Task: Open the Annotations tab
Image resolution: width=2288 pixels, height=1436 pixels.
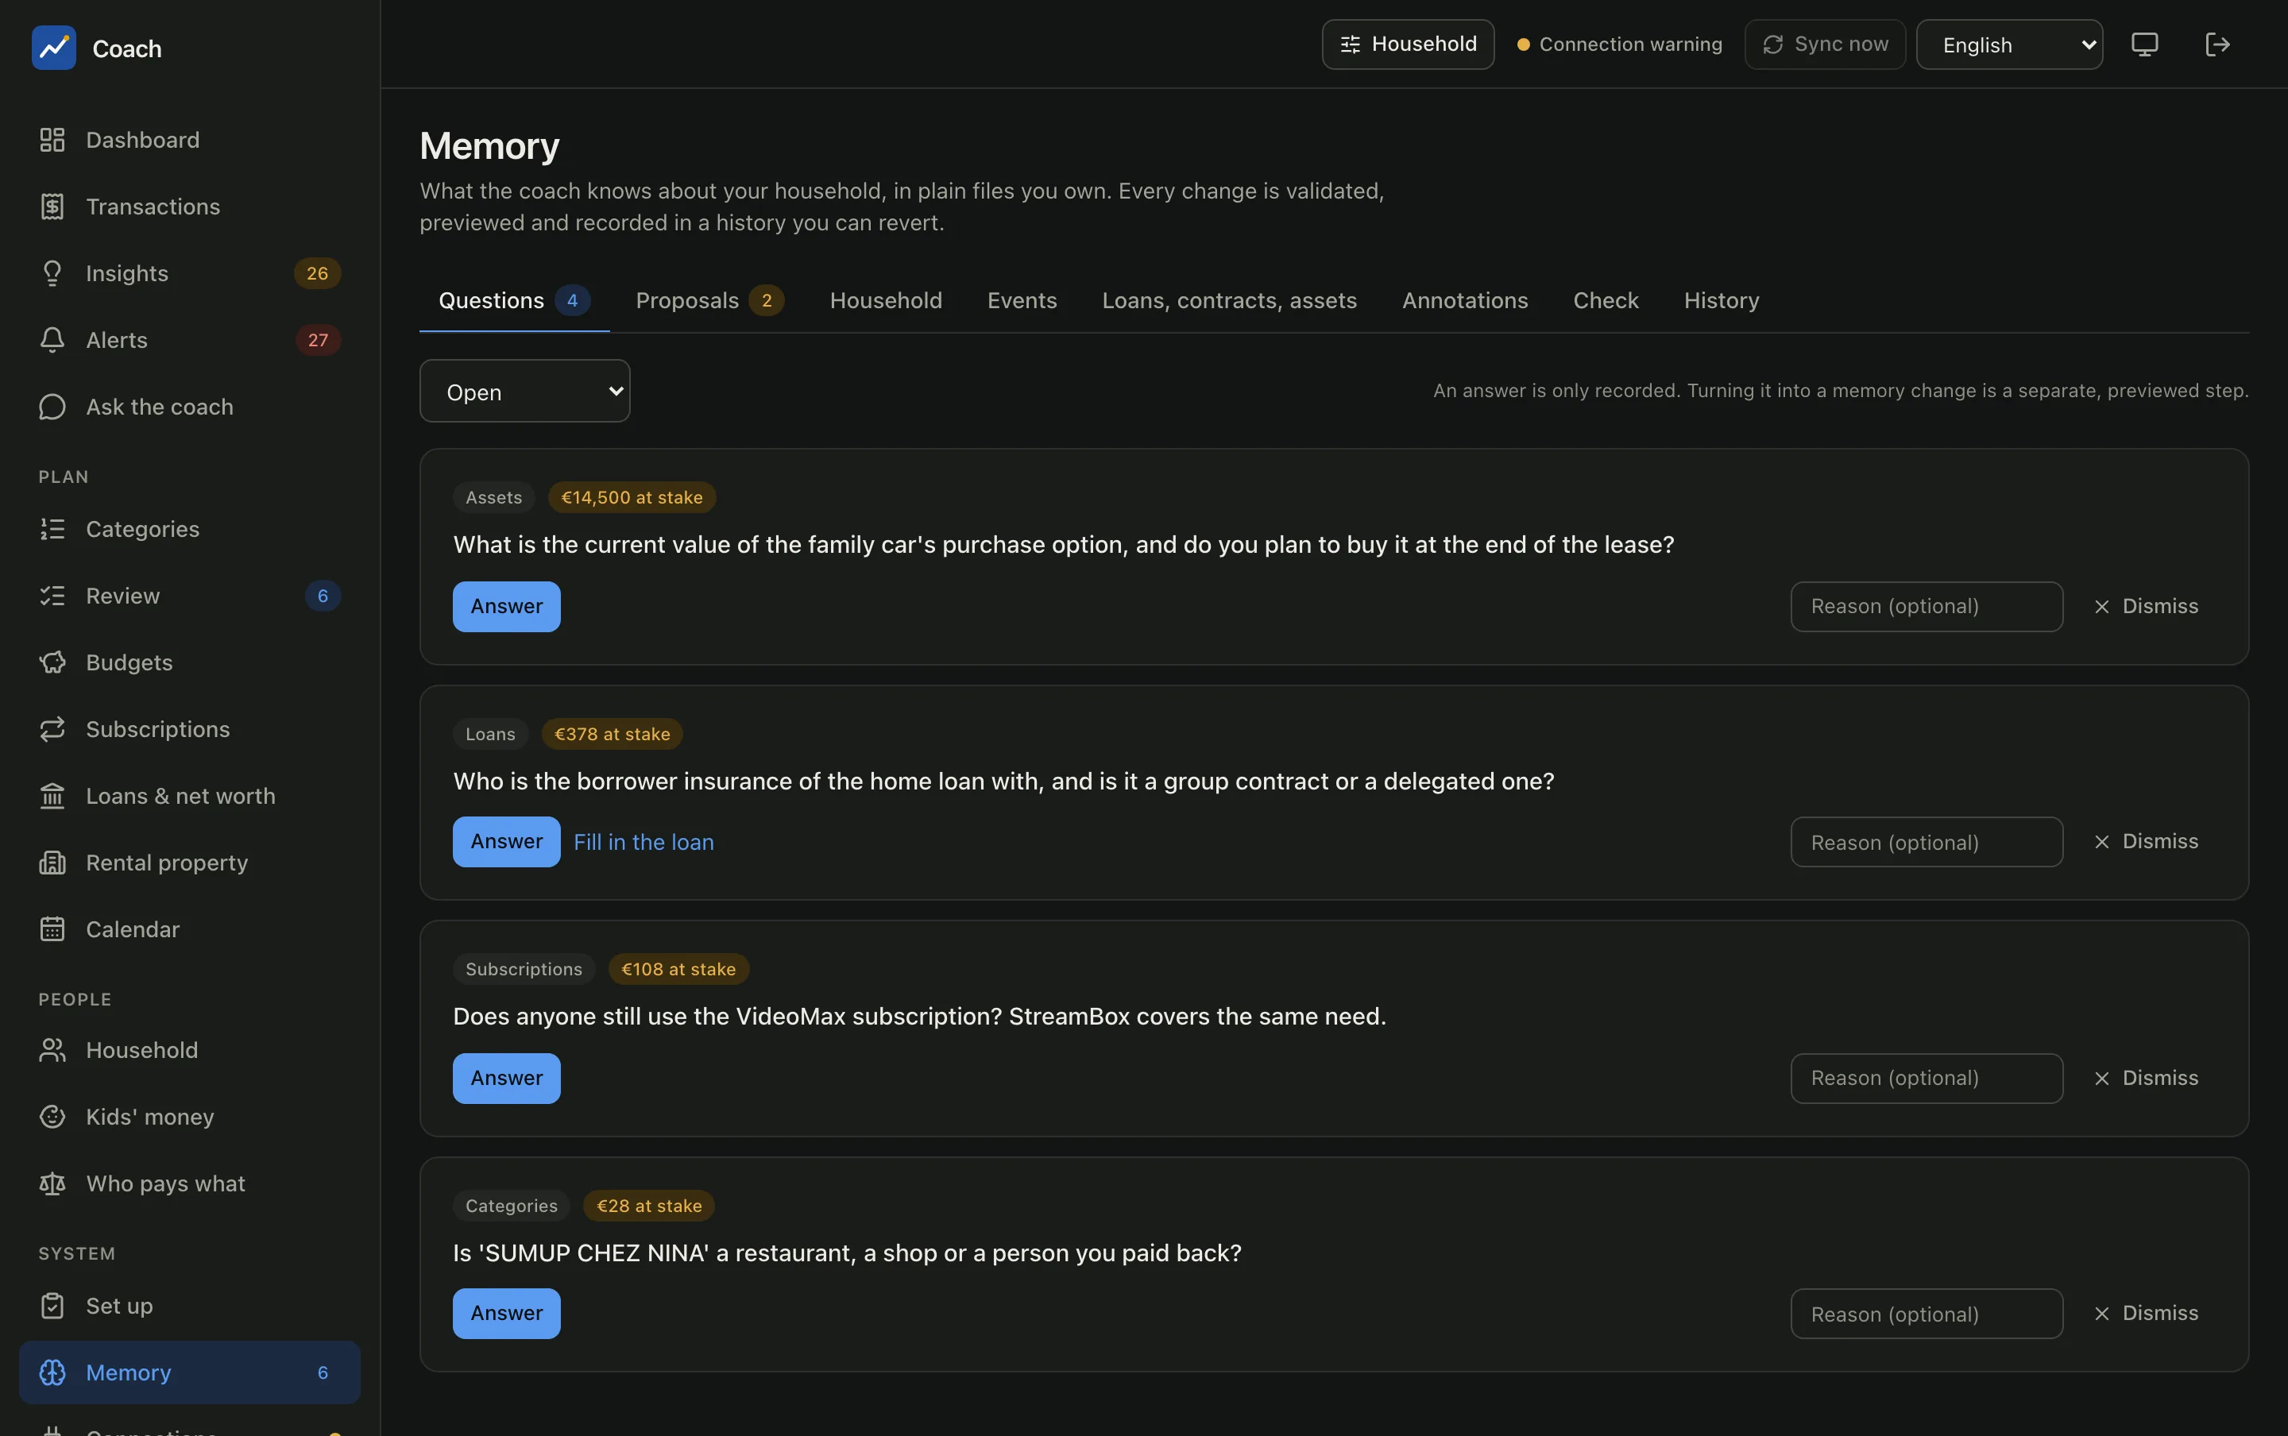Action: pos(1464,300)
